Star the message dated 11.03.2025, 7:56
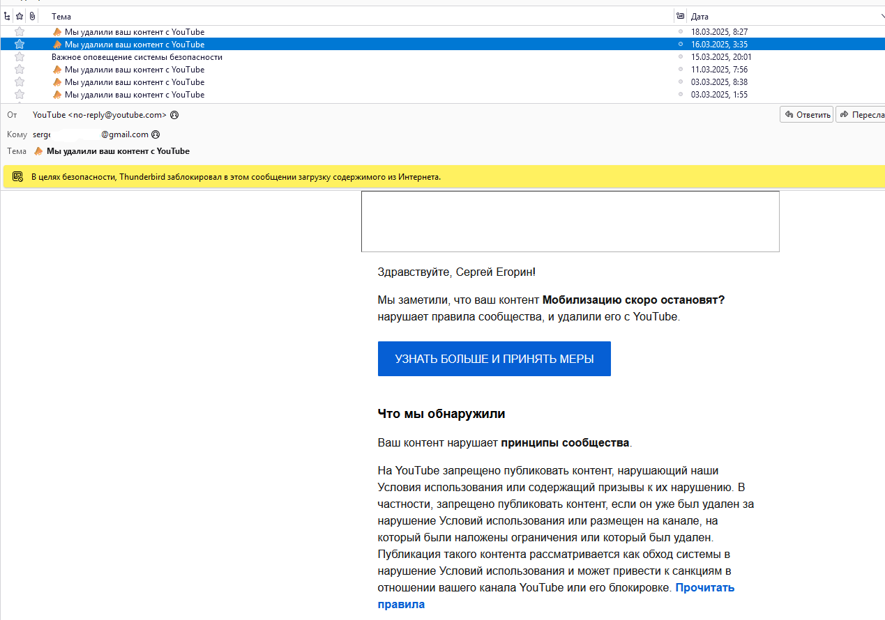This screenshot has height=620, width=885. (x=20, y=69)
